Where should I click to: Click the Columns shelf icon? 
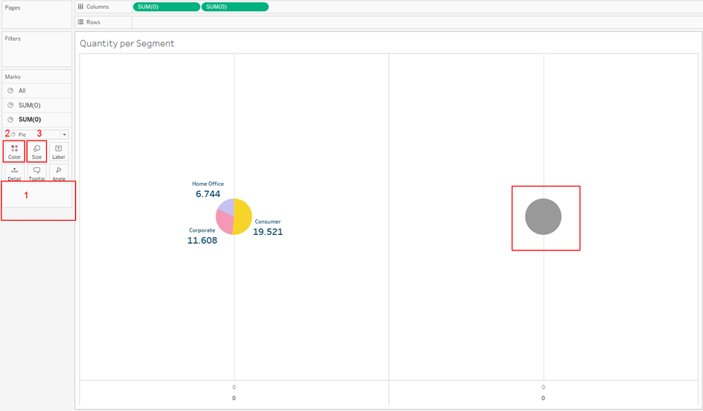point(80,7)
